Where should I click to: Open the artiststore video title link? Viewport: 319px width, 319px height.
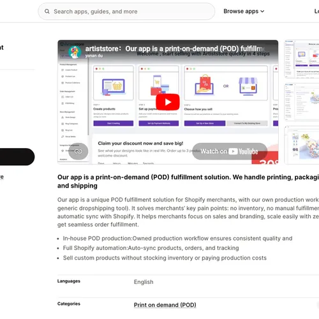174,48
